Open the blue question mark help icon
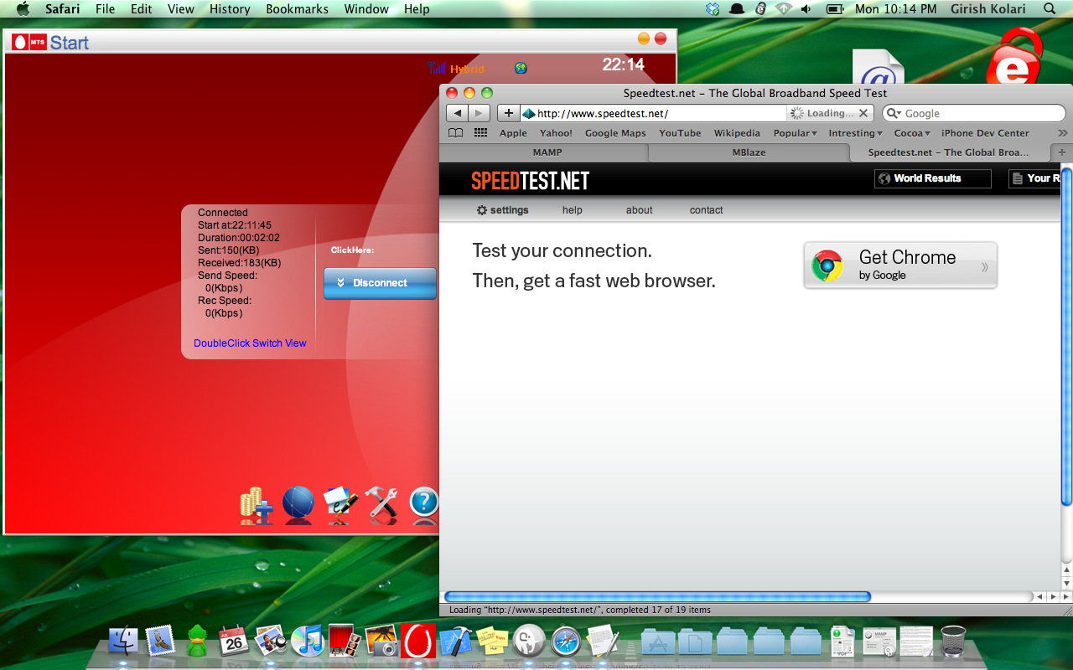This screenshot has height=670, width=1073. (424, 502)
